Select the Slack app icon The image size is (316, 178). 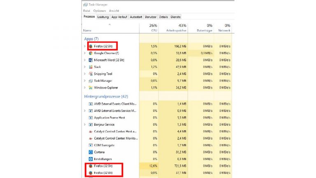pos(91,67)
